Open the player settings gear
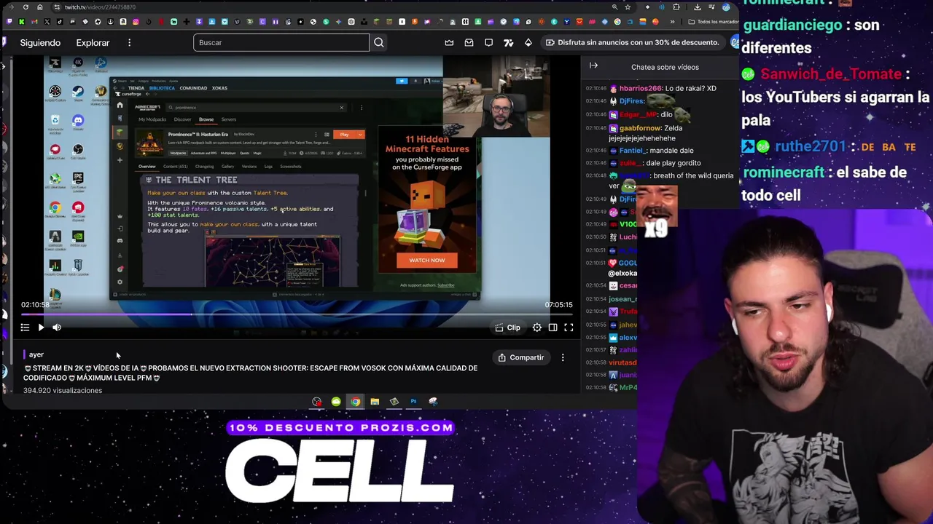933x524 pixels. 537,327
